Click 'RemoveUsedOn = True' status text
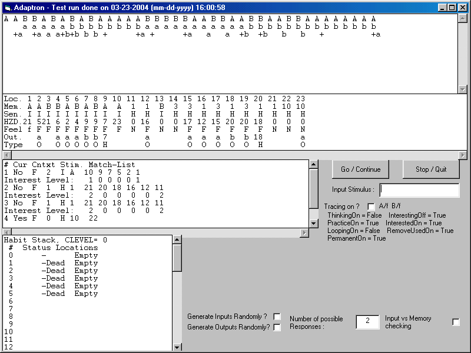This screenshot has width=471, height=353. [x=420, y=231]
